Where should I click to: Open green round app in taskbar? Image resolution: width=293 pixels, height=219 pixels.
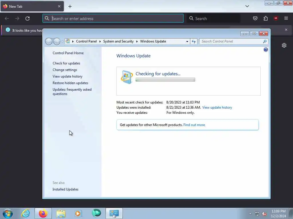click(96, 213)
